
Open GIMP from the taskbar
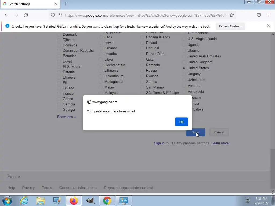(x=91, y=201)
